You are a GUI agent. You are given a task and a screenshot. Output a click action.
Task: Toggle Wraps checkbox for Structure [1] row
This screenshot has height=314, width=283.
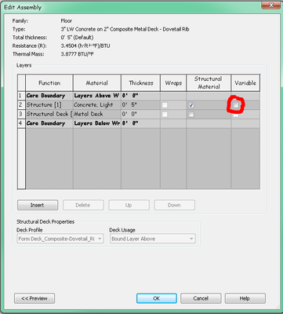coord(165,105)
